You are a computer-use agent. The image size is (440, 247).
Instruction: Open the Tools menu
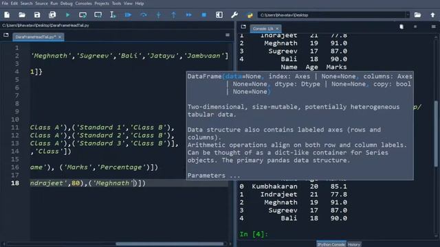tap(116, 3)
